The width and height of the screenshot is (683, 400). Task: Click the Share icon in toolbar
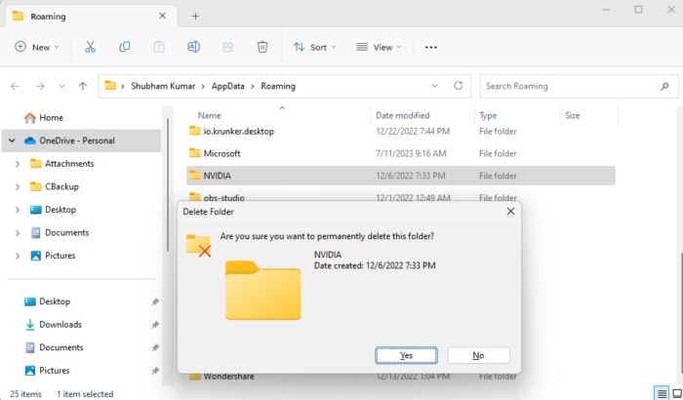tap(228, 47)
